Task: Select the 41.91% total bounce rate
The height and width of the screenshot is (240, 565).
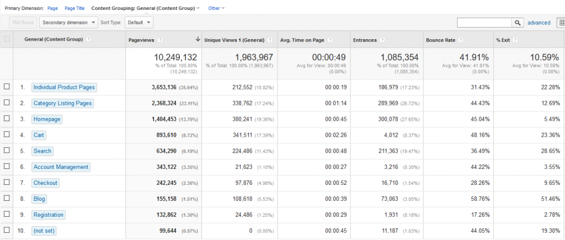Action: click(474, 57)
